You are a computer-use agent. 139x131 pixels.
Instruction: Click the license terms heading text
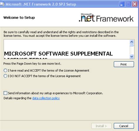(58, 55)
